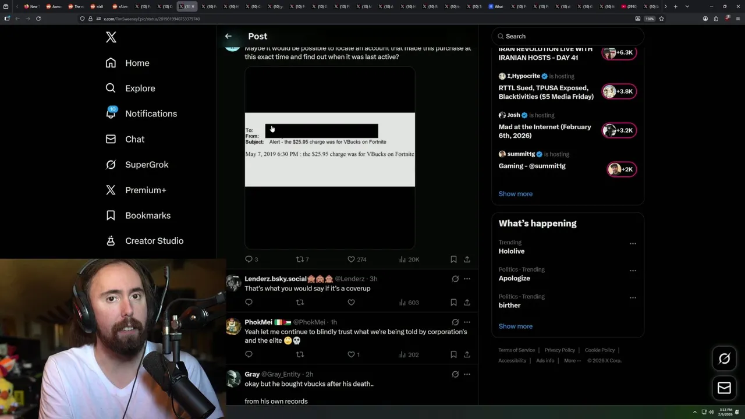
Task: Repost the Lenderz comment
Action: [x=300, y=303]
